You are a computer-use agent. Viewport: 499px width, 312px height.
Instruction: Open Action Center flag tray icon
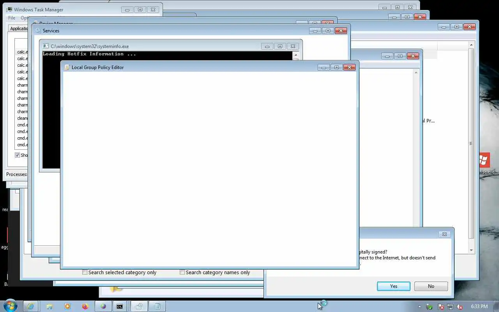tap(441, 307)
